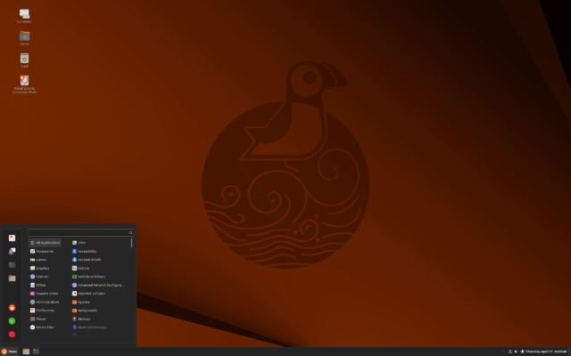This screenshot has width=571, height=356.
Task: Open the battery/power applet in tray
Action: pos(522,352)
